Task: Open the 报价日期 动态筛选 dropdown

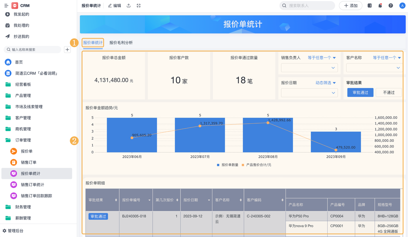Action: point(325,83)
